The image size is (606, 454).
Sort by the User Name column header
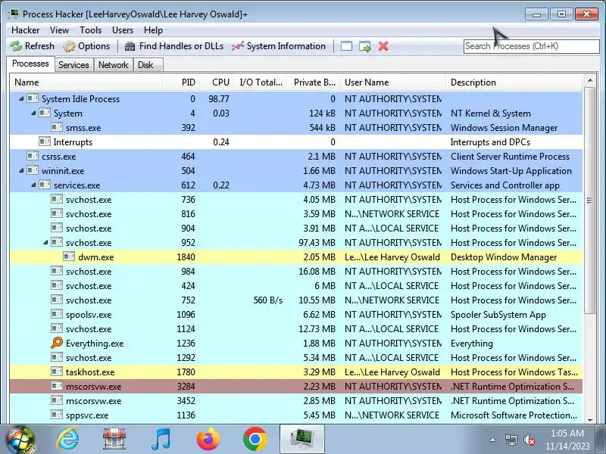click(393, 82)
